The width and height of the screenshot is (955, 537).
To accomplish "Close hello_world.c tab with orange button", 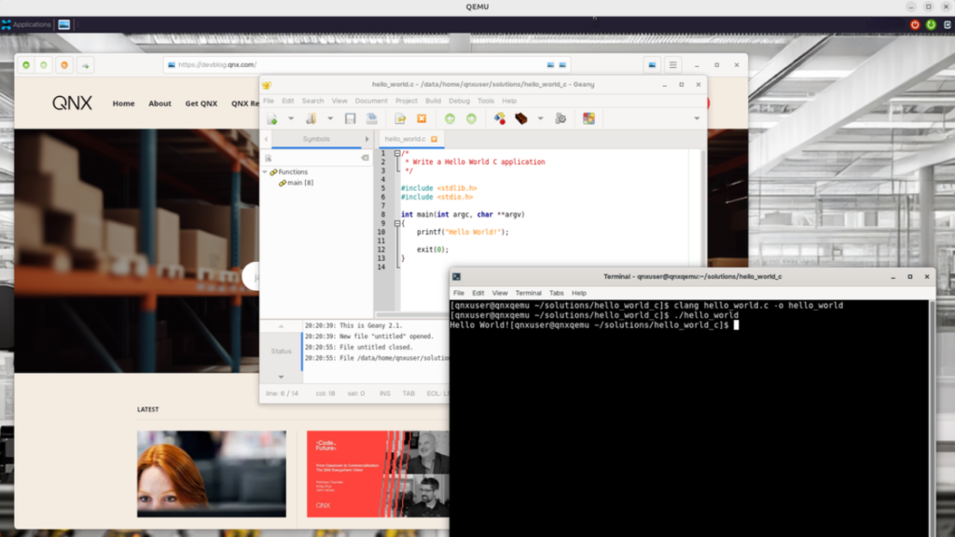I will pos(435,140).
